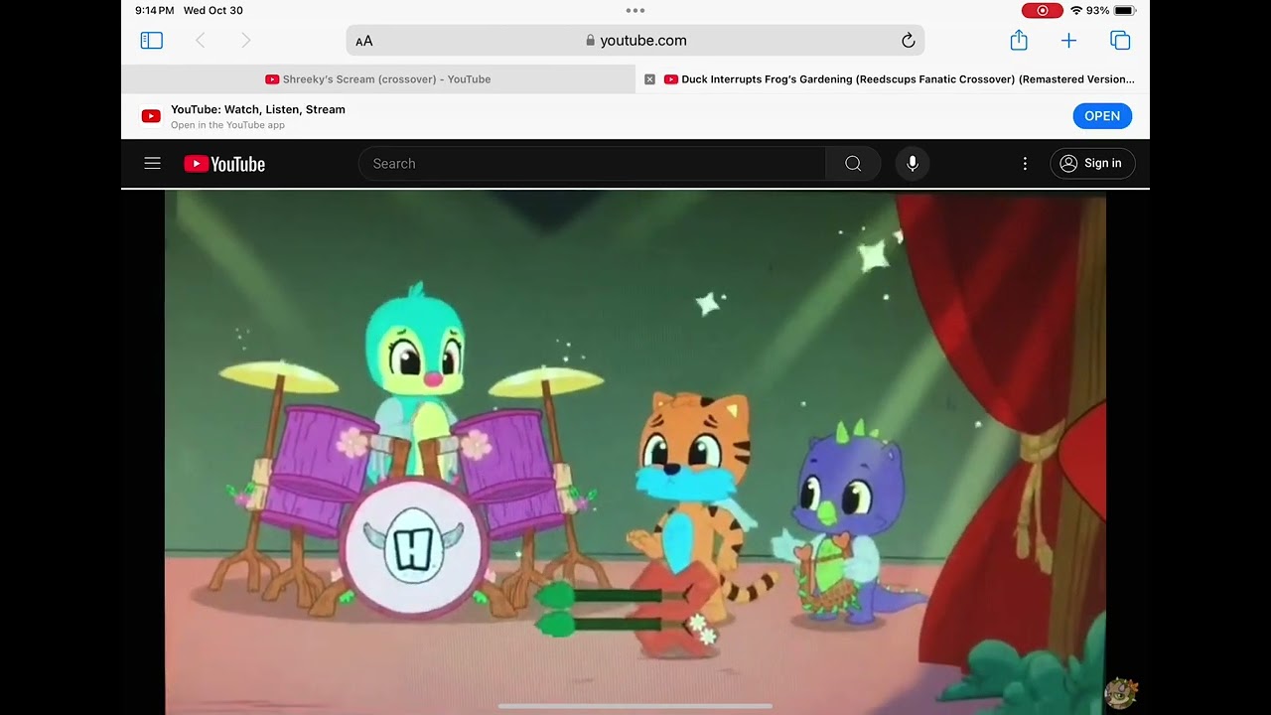1271x715 pixels.
Task: Tap the battery status icon
Action: click(x=1124, y=11)
